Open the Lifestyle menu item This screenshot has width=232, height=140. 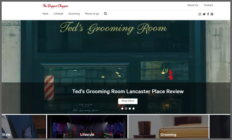point(58,14)
